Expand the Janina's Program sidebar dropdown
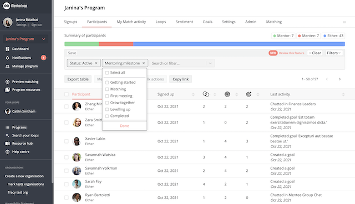 point(44,39)
